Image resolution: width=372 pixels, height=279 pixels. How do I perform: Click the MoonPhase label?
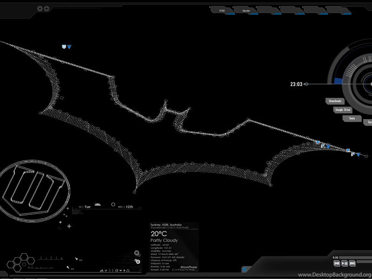point(189,267)
